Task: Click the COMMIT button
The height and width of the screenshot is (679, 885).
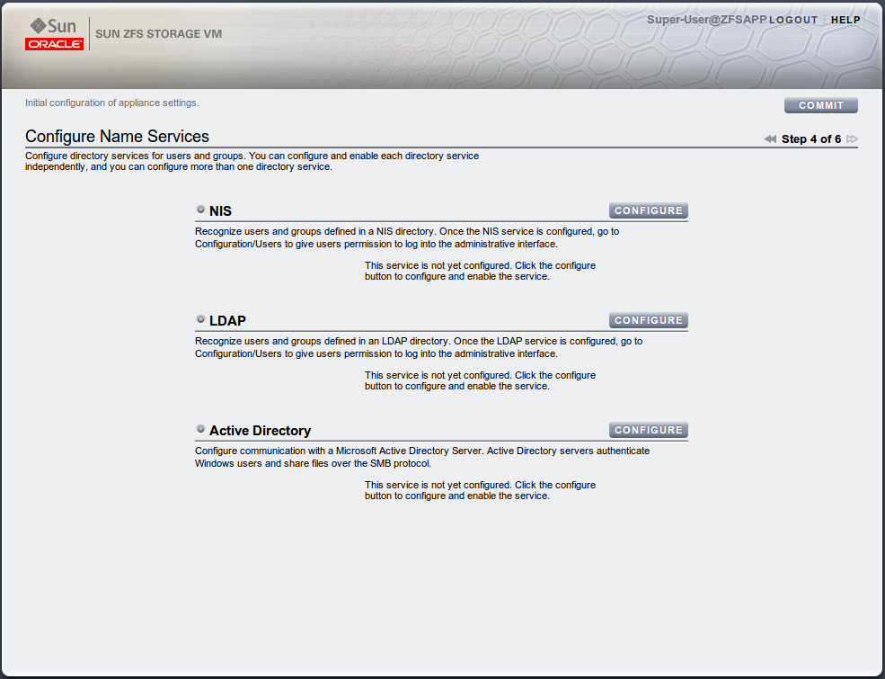Action: pyautogui.click(x=820, y=104)
